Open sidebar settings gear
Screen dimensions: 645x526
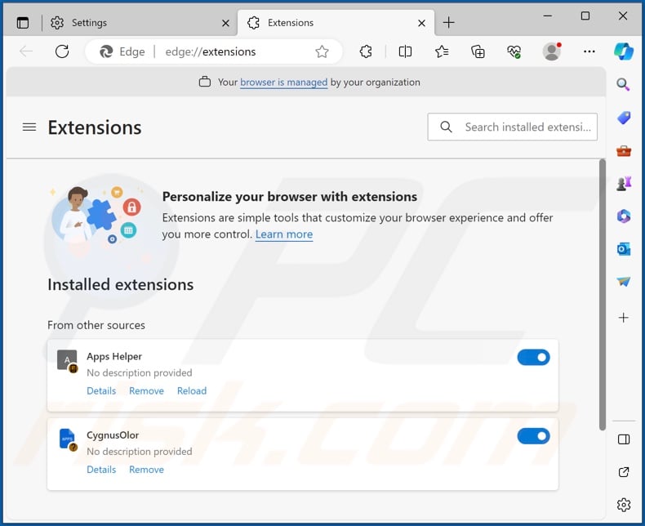pyautogui.click(x=624, y=505)
